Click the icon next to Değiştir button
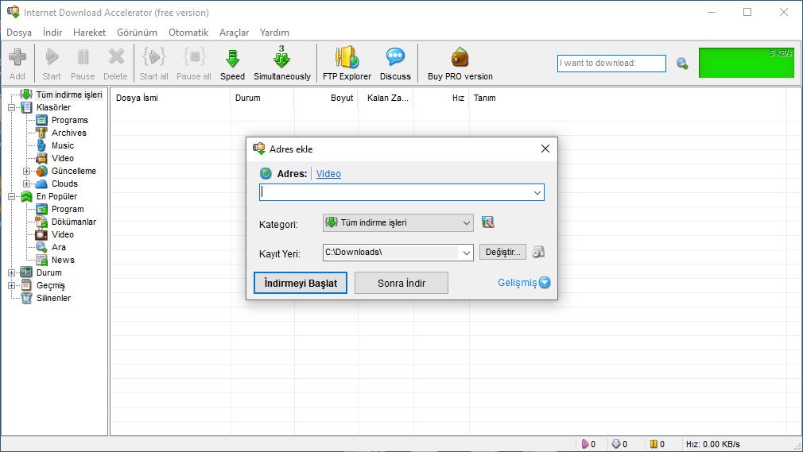803x452 pixels. click(x=537, y=252)
